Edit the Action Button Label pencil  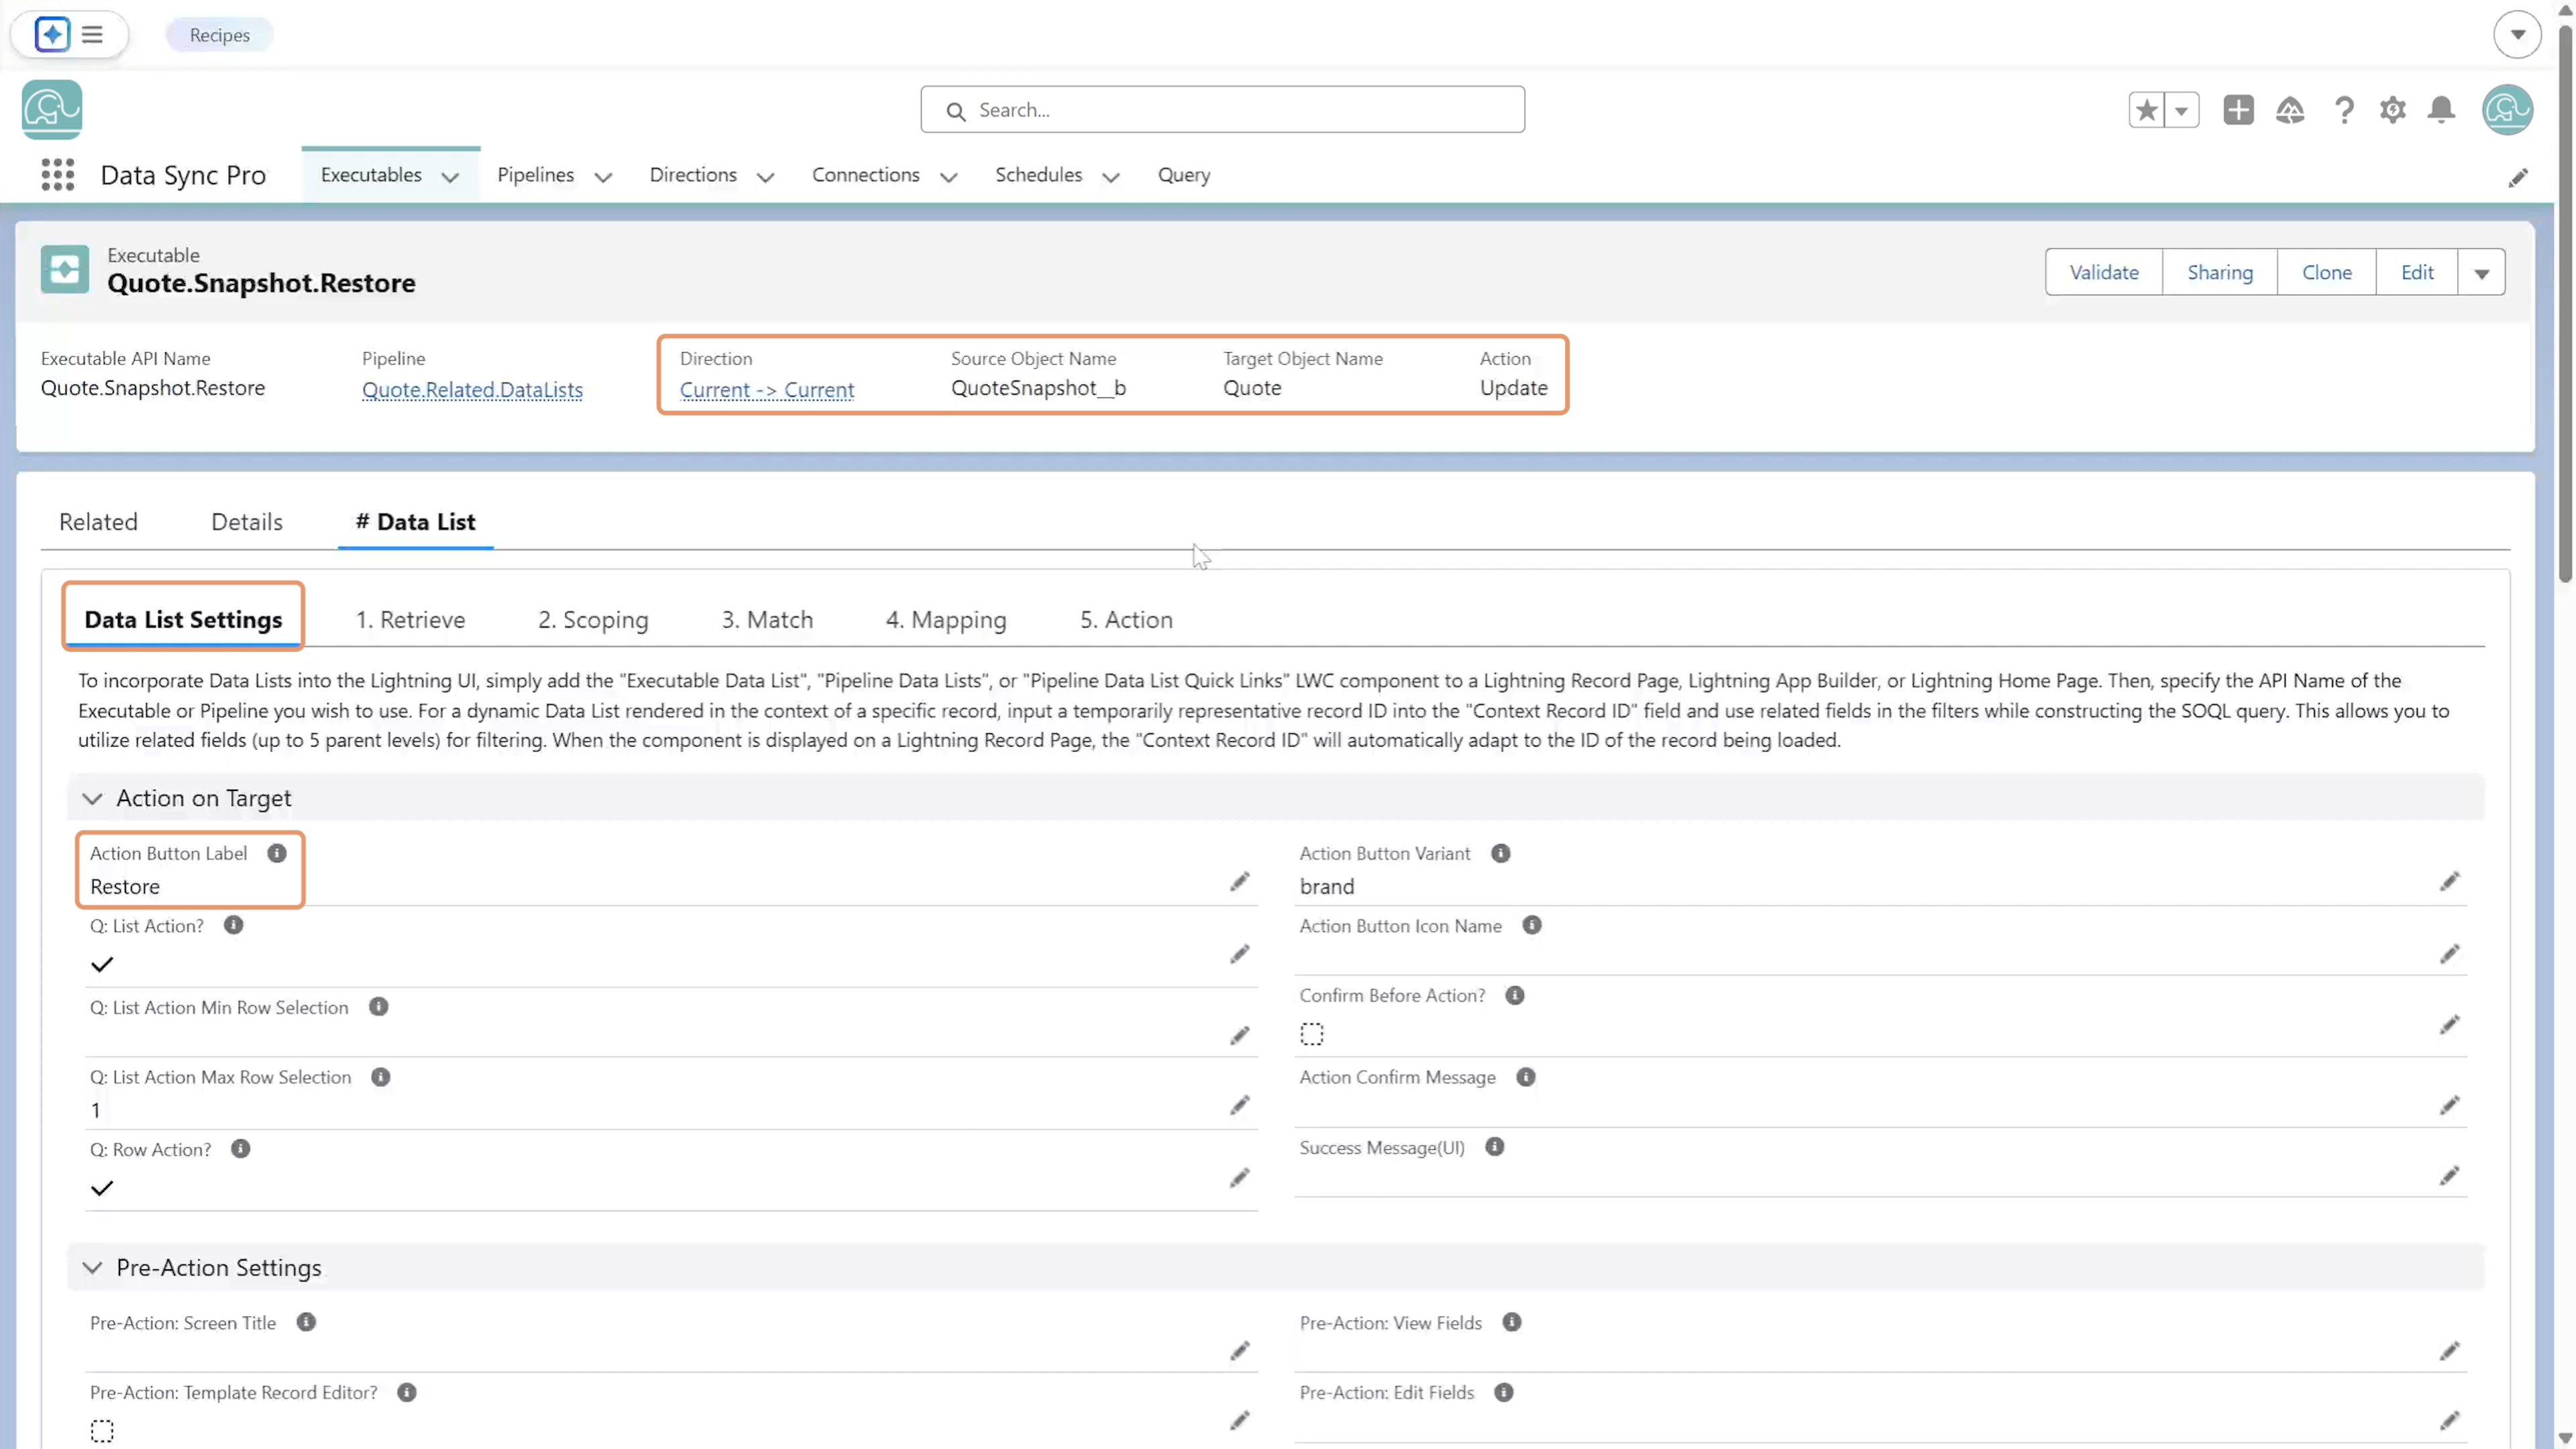tap(1240, 881)
